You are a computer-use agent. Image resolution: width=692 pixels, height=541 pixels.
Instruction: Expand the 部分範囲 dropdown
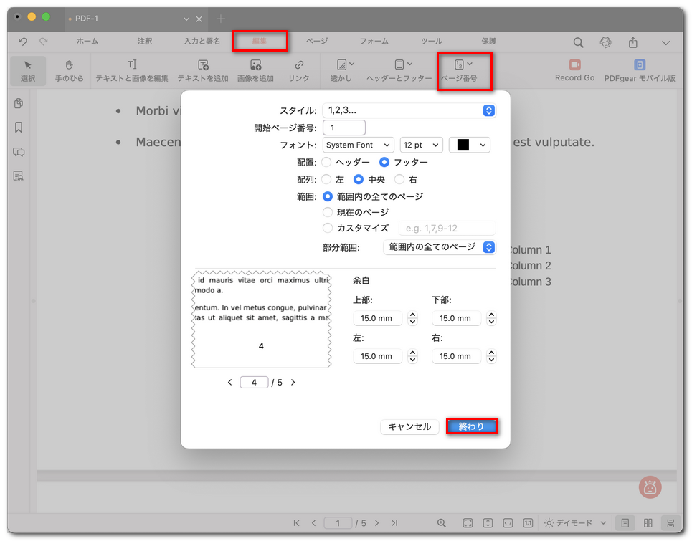pos(439,247)
